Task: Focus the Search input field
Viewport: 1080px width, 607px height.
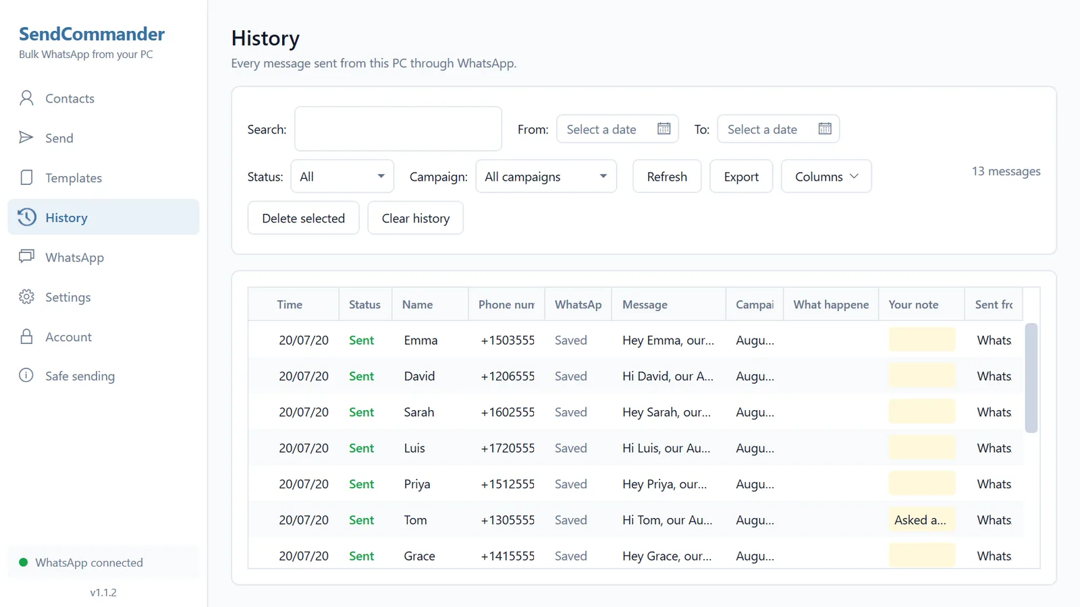Action: (398, 129)
